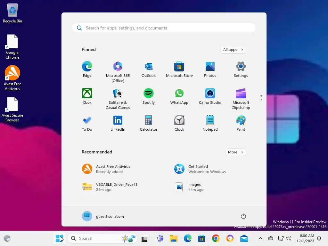Open Recycle Bin on desktop
Screen dimensions: 328x246
12,13
